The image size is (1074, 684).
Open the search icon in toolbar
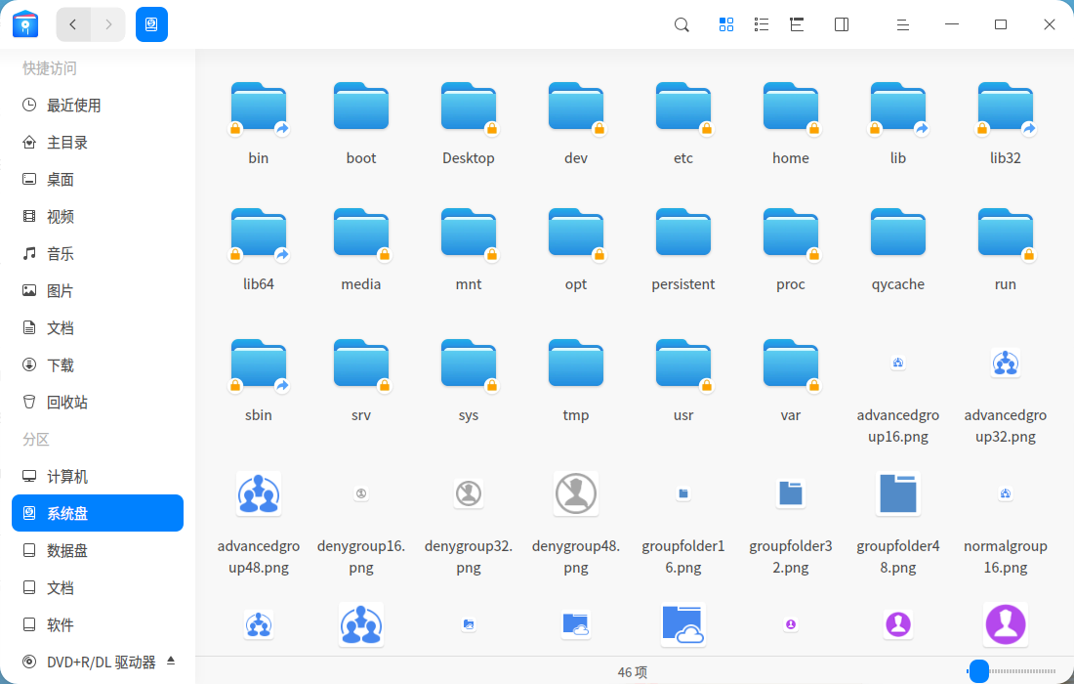tap(682, 25)
